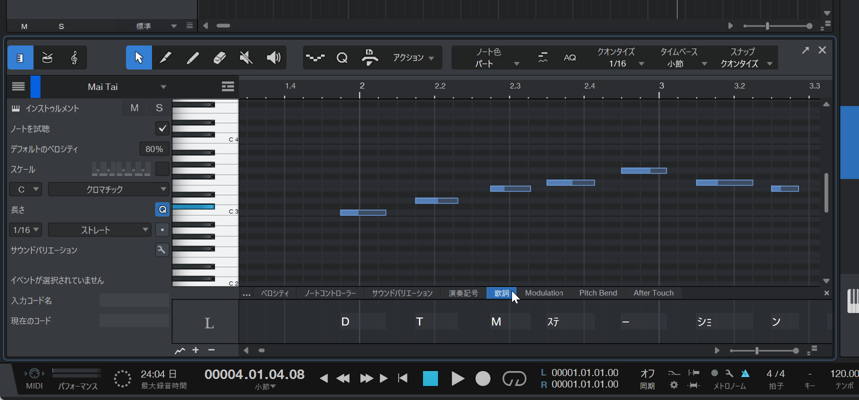Switch to the ノートコントローラー tab
Image resolution: width=859 pixels, height=400 pixels.
coord(330,293)
